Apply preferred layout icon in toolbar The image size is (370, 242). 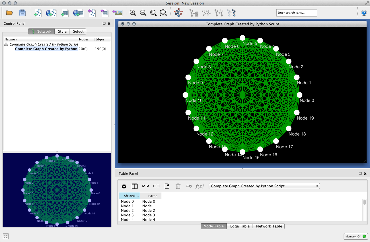[x=178, y=13]
